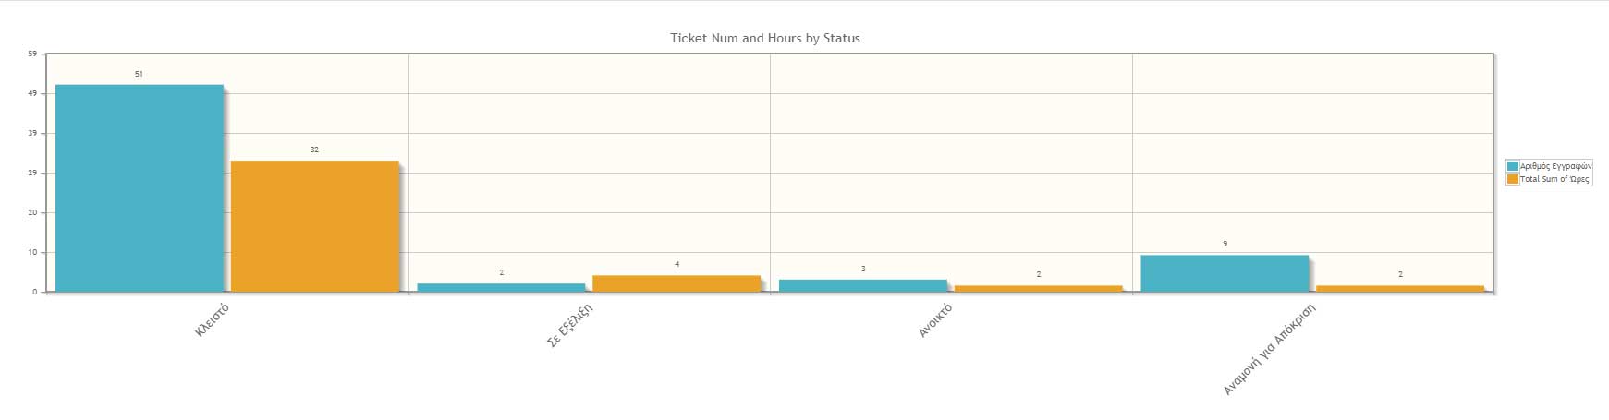This screenshot has width=1609, height=420.
Task: Toggle the Αριθμός Εγγραφών legend label
Action: click(1555, 166)
